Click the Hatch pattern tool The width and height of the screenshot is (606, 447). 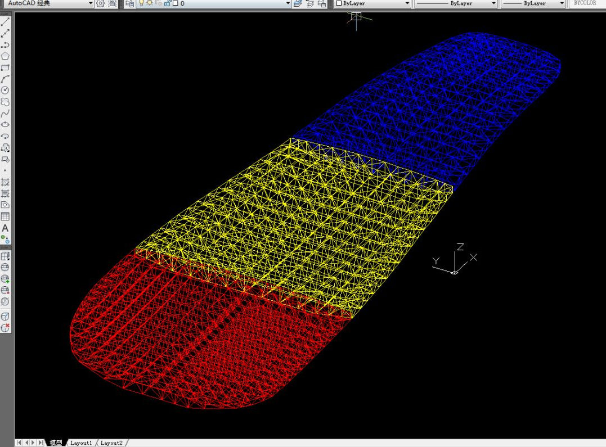[5, 182]
